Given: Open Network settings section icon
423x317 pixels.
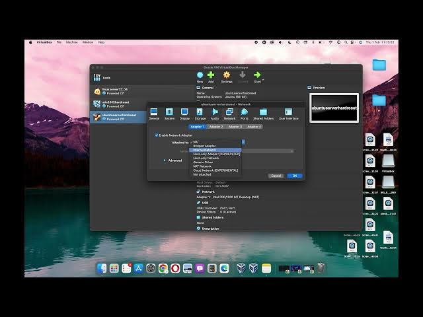Looking at the screenshot, I should pyautogui.click(x=229, y=112).
